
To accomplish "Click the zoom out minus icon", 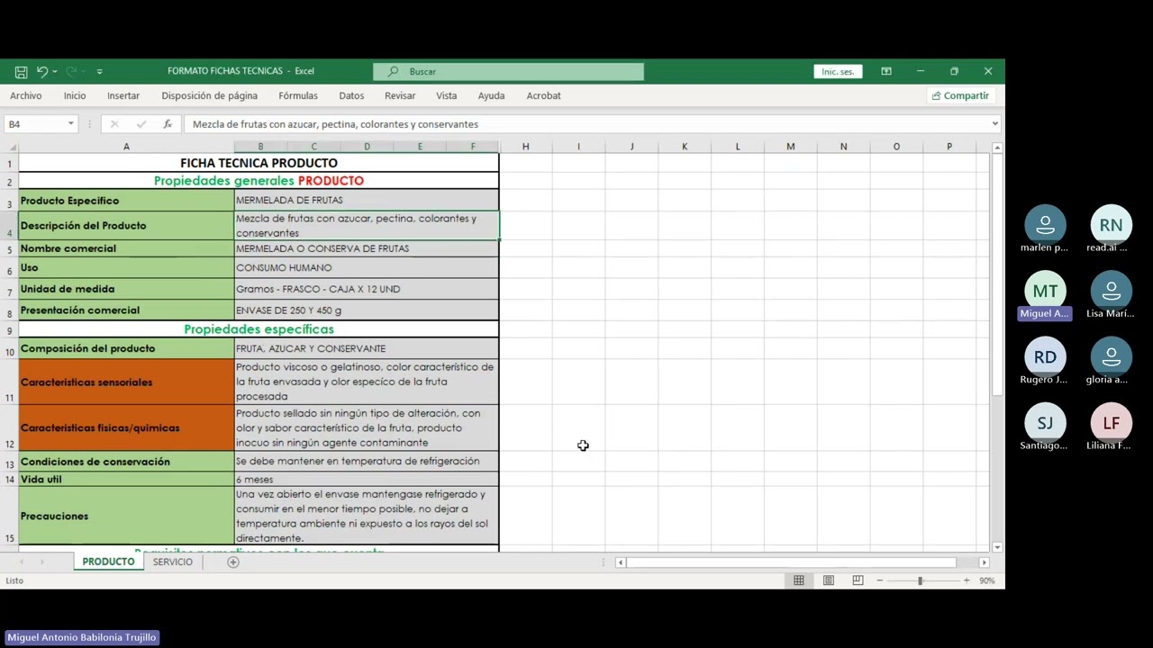I will click(x=879, y=580).
